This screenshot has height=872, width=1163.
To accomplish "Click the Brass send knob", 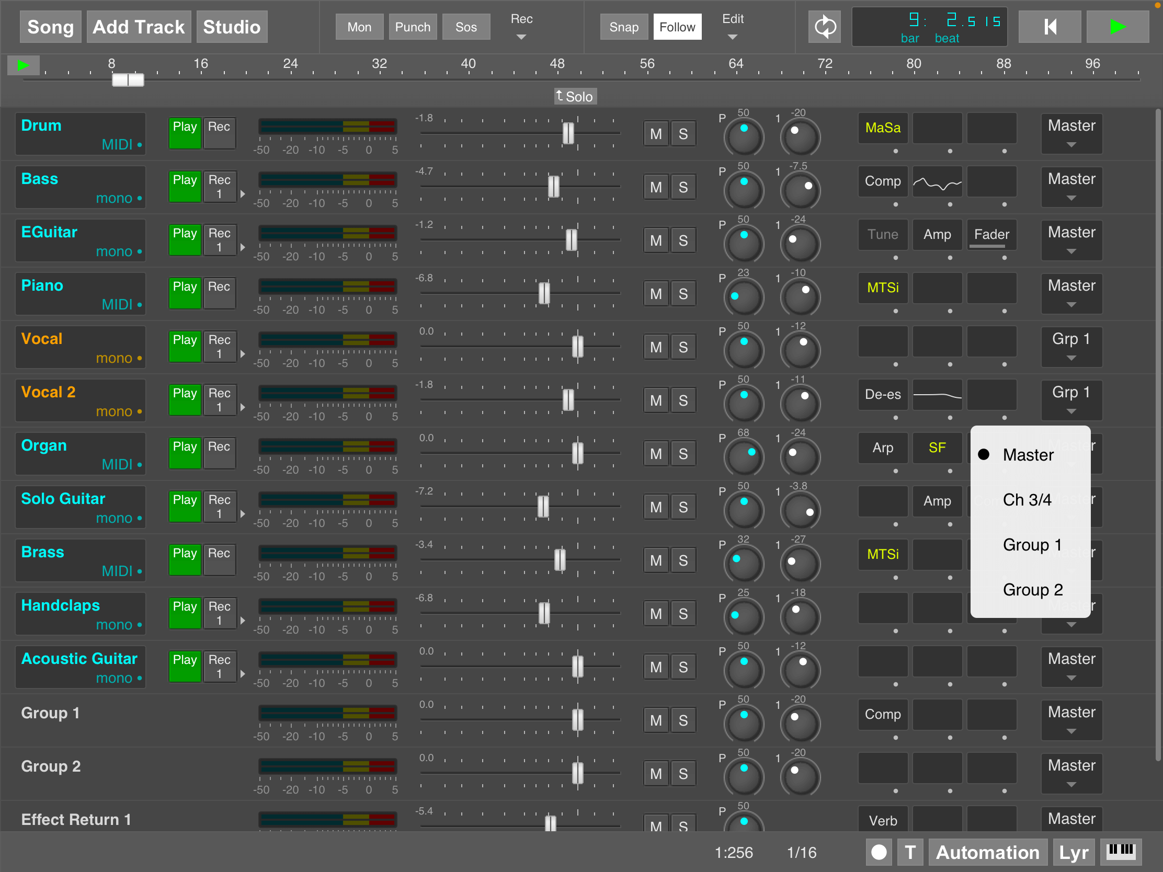I will (800, 564).
